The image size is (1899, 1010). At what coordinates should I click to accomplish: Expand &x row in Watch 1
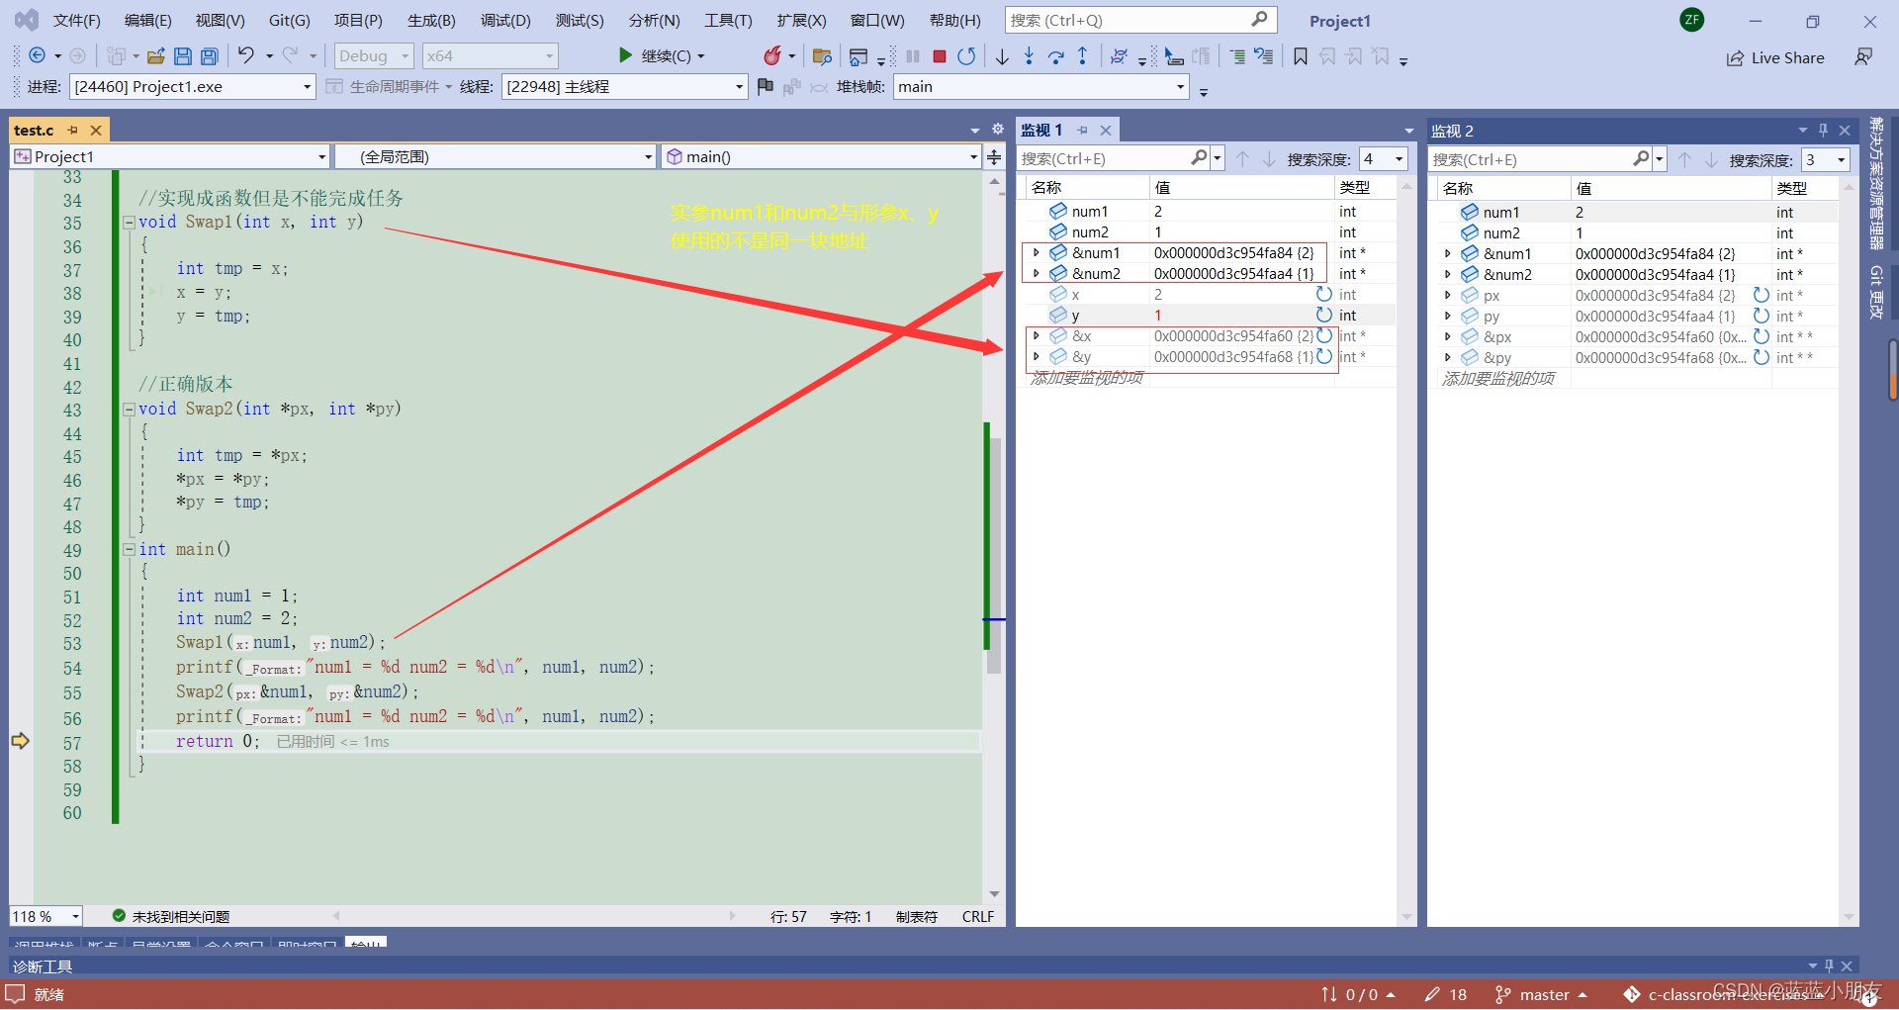tap(1036, 335)
